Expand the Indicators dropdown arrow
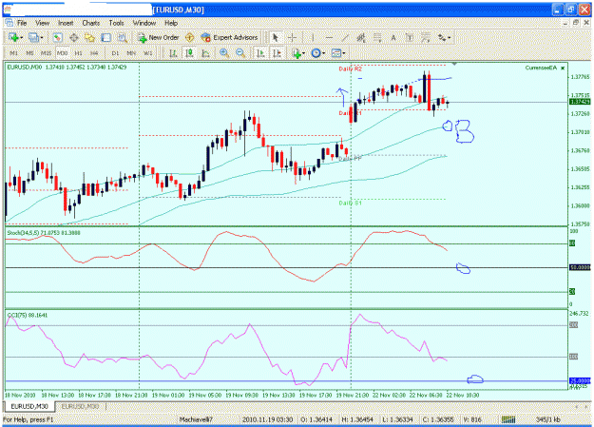594x427 pixels. point(304,54)
